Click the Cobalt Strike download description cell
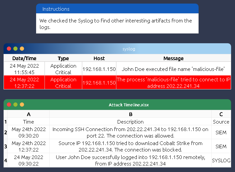Screen dimensions: 235x172 (131, 146)
